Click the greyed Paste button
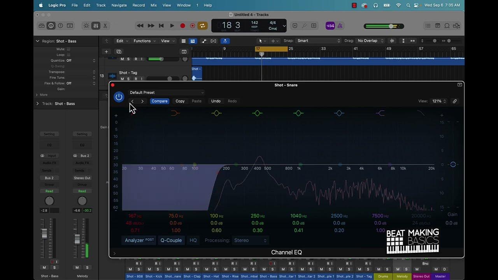The height and width of the screenshot is (280, 498). [197, 101]
